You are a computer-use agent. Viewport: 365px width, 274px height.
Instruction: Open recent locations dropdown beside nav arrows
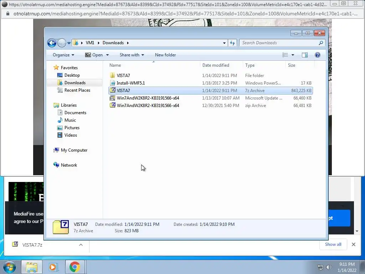tap(69, 43)
